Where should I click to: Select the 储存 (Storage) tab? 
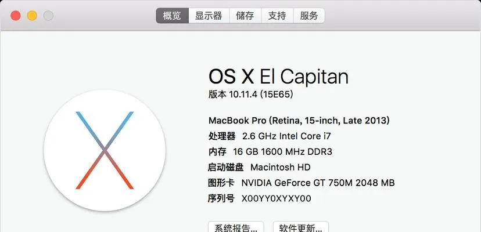(x=245, y=16)
